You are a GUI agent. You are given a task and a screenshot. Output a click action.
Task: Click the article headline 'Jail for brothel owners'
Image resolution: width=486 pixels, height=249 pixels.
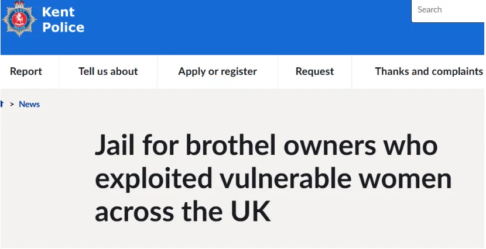266,146
